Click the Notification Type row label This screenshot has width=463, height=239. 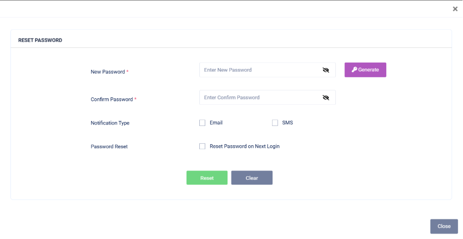point(110,123)
